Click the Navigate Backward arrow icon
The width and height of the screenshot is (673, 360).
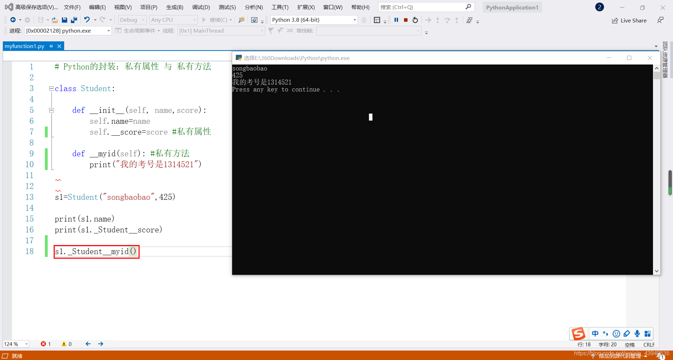(x=13, y=20)
